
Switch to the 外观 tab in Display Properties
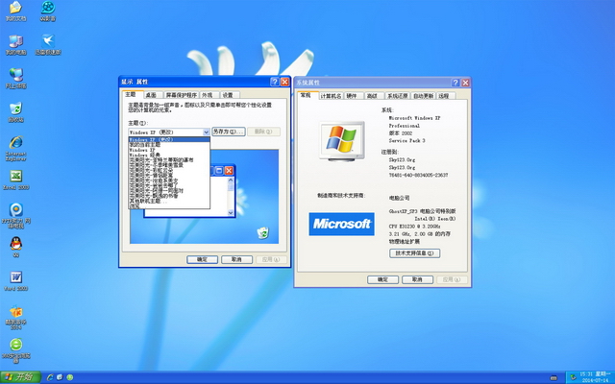[209, 95]
